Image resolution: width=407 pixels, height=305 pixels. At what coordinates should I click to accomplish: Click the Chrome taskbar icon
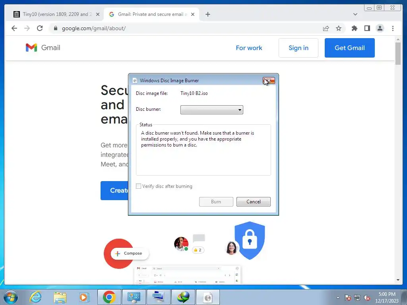point(109,297)
